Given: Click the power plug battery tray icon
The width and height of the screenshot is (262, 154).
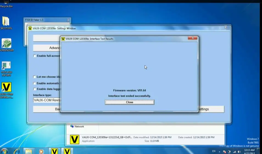Looking at the screenshot, I should coord(229,152).
